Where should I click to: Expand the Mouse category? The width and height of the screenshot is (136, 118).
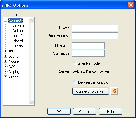click(5, 61)
